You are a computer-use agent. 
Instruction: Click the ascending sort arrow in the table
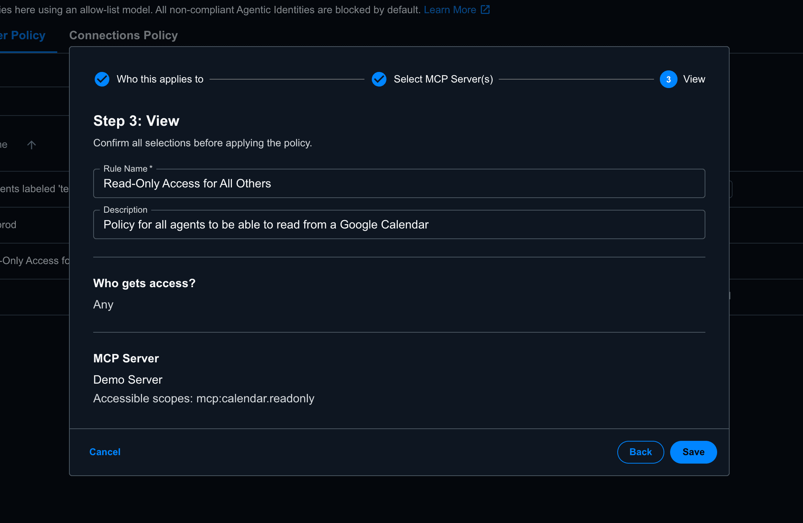pos(32,145)
